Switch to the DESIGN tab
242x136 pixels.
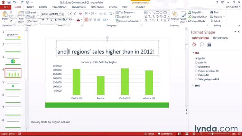pyautogui.click(x=43, y=7)
